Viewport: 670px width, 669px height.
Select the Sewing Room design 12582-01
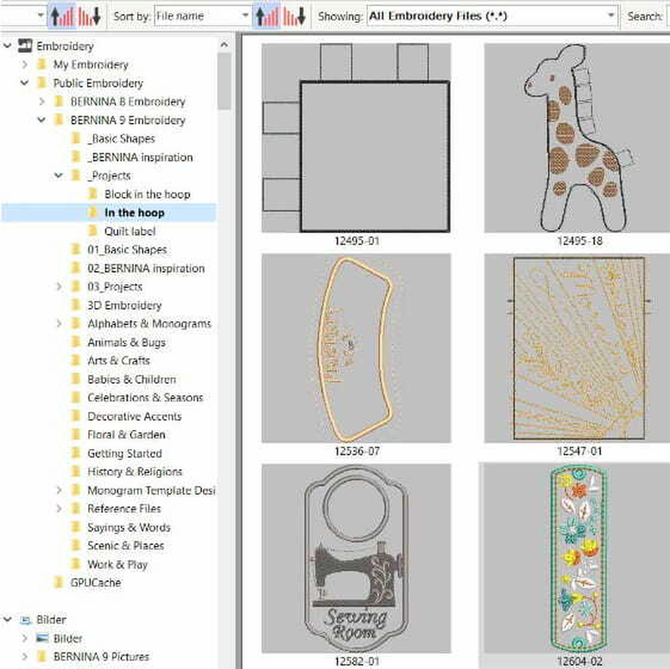click(x=356, y=558)
